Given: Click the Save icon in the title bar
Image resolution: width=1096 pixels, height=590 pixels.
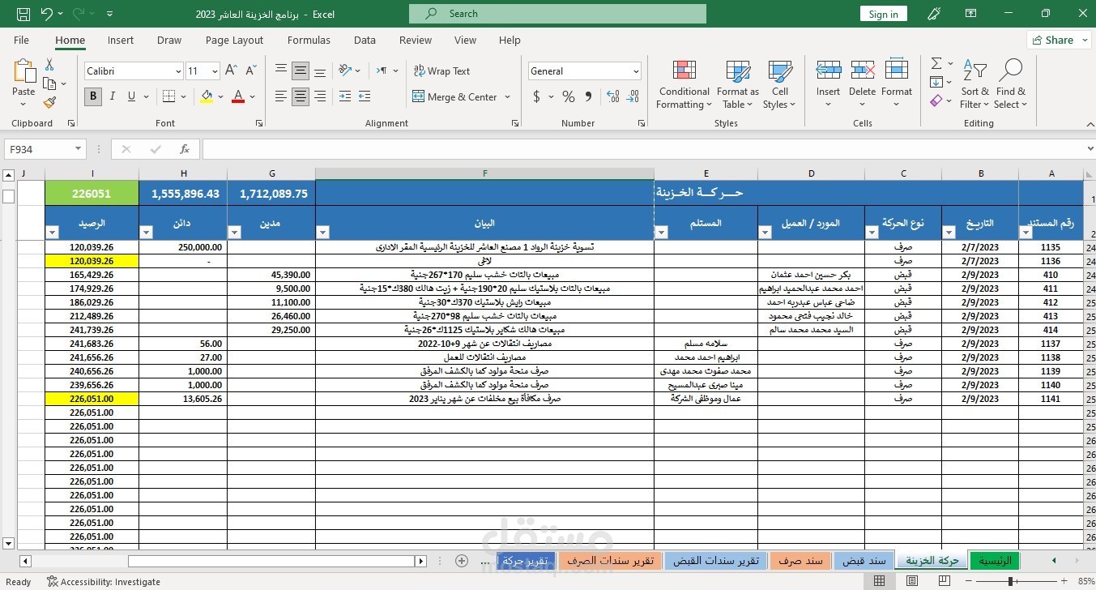Looking at the screenshot, I should point(23,14).
